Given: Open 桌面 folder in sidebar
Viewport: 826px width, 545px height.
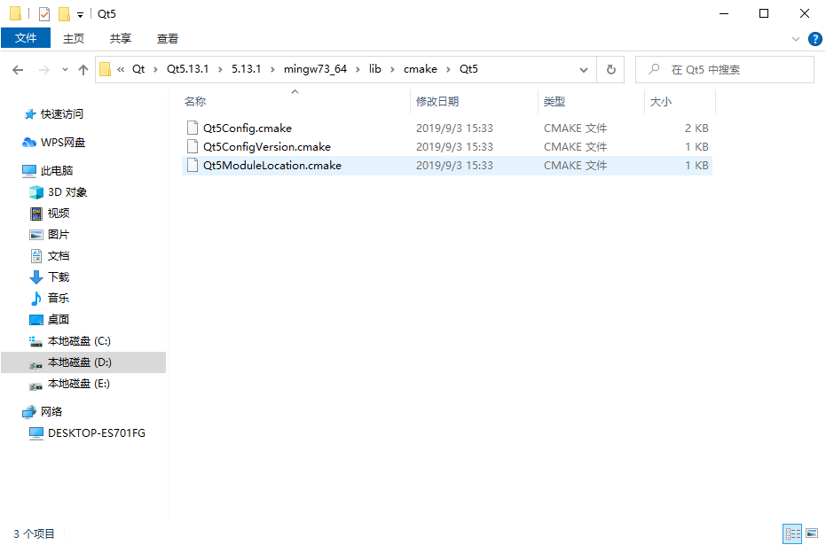Looking at the screenshot, I should tap(50, 319).
